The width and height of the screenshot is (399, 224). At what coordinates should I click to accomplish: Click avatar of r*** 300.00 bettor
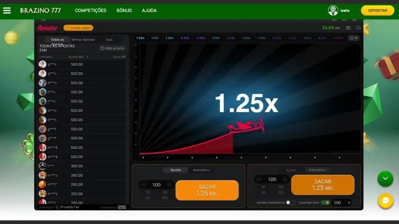(43, 166)
